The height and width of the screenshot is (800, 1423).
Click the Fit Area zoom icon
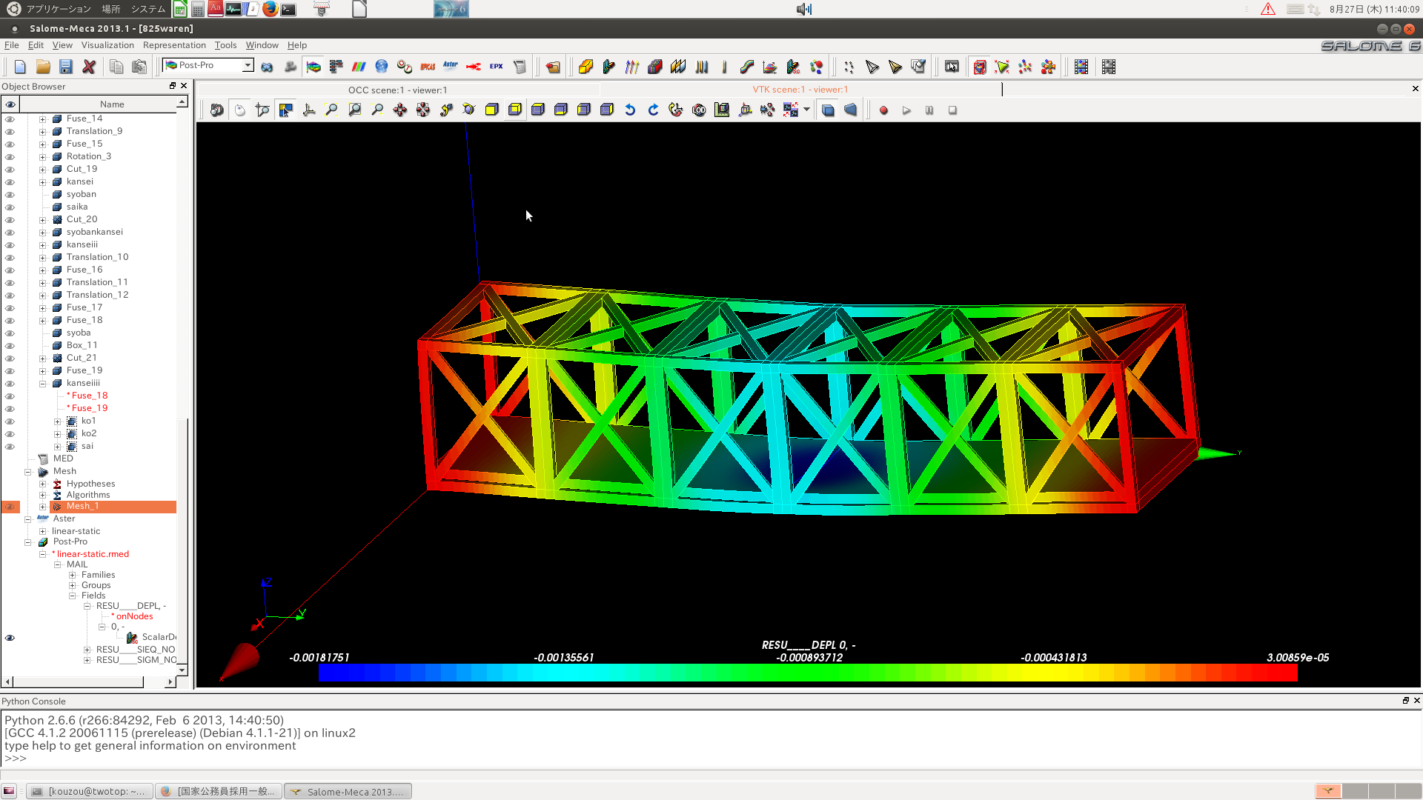(354, 110)
